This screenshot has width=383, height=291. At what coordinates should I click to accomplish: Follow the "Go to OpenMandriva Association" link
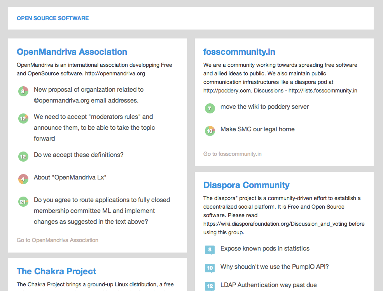tap(58, 240)
